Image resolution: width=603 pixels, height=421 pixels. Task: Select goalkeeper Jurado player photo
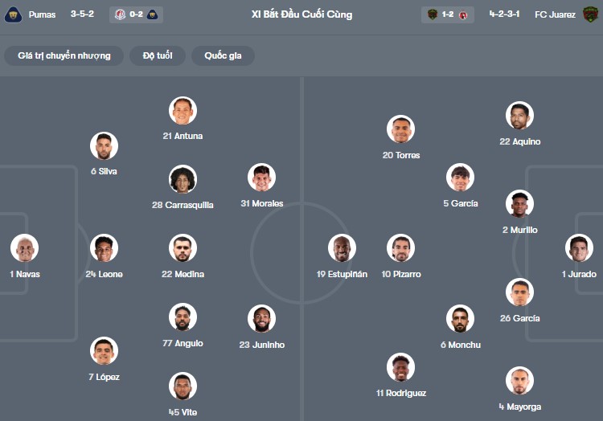point(579,248)
